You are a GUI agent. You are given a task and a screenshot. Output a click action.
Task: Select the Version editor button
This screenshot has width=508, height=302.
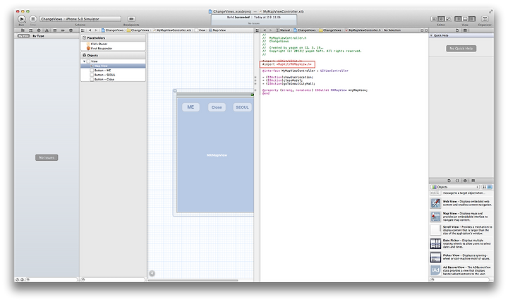449,19
